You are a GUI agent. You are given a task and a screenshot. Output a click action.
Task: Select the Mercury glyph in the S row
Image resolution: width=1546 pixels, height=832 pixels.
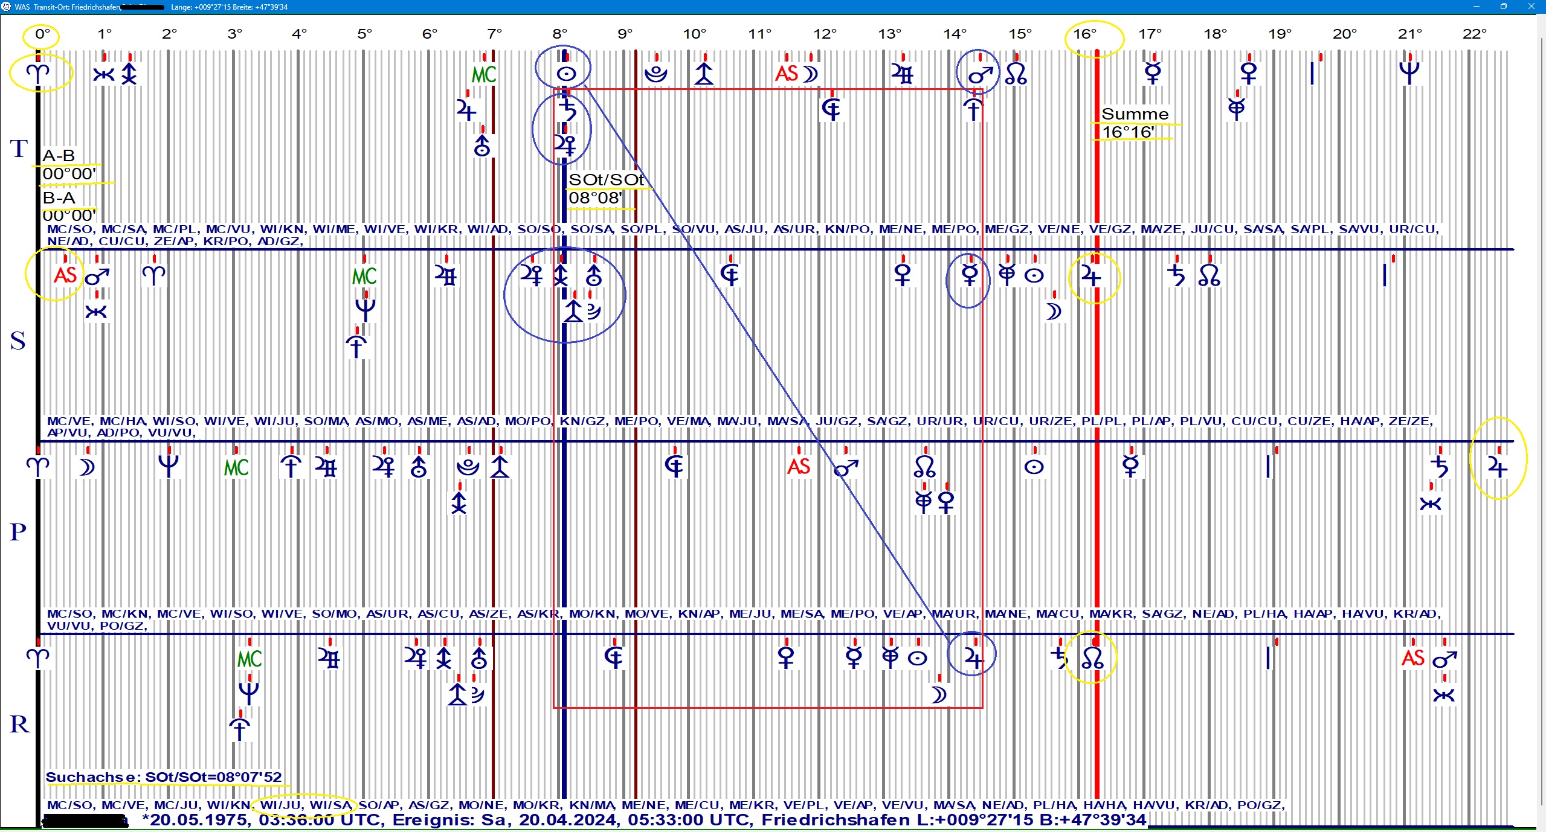click(x=970, y=276)
